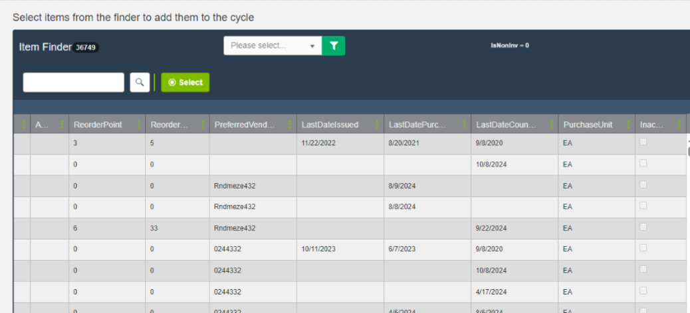
Task: Open the LastDateIssued column options dots
Action: (378, 125)
